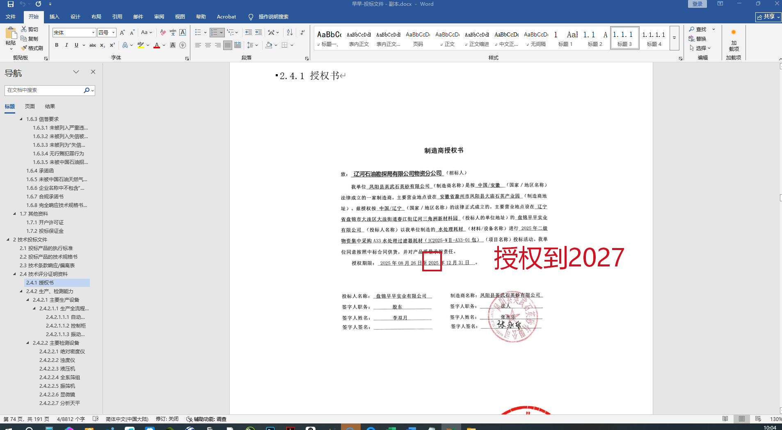Open the font size dropdown showing 四号
The height and width of the screenshot is (430, 782).
[x=114, y=32]
